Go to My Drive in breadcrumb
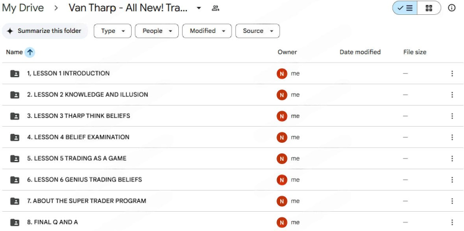Viewport: 464px width, 231px height. point(23,8)
